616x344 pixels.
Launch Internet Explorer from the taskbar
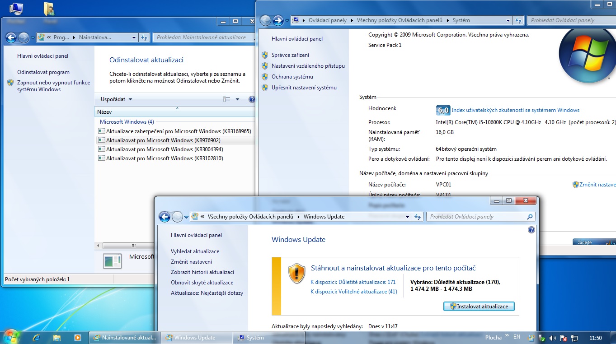(37, 337)
